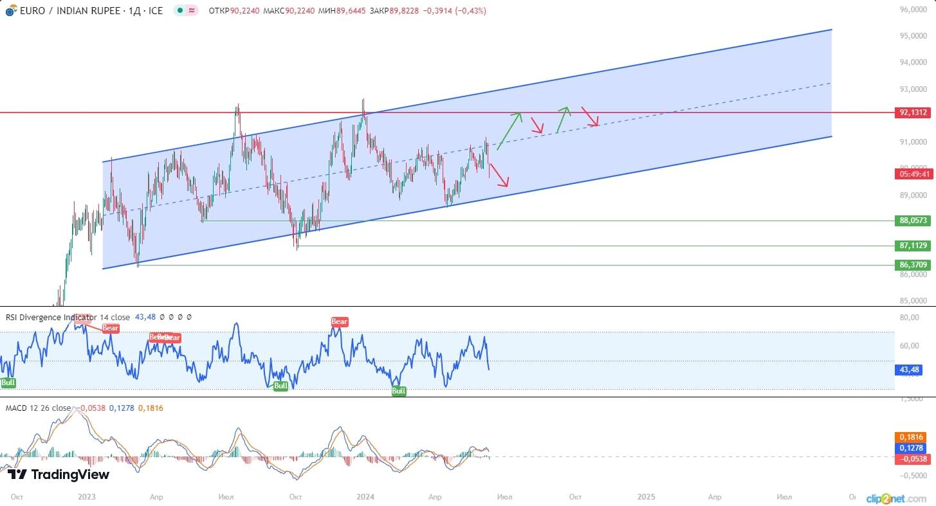Select the MACD 12 26 close legend title
The image size is (936, 506).
(37, 407)
